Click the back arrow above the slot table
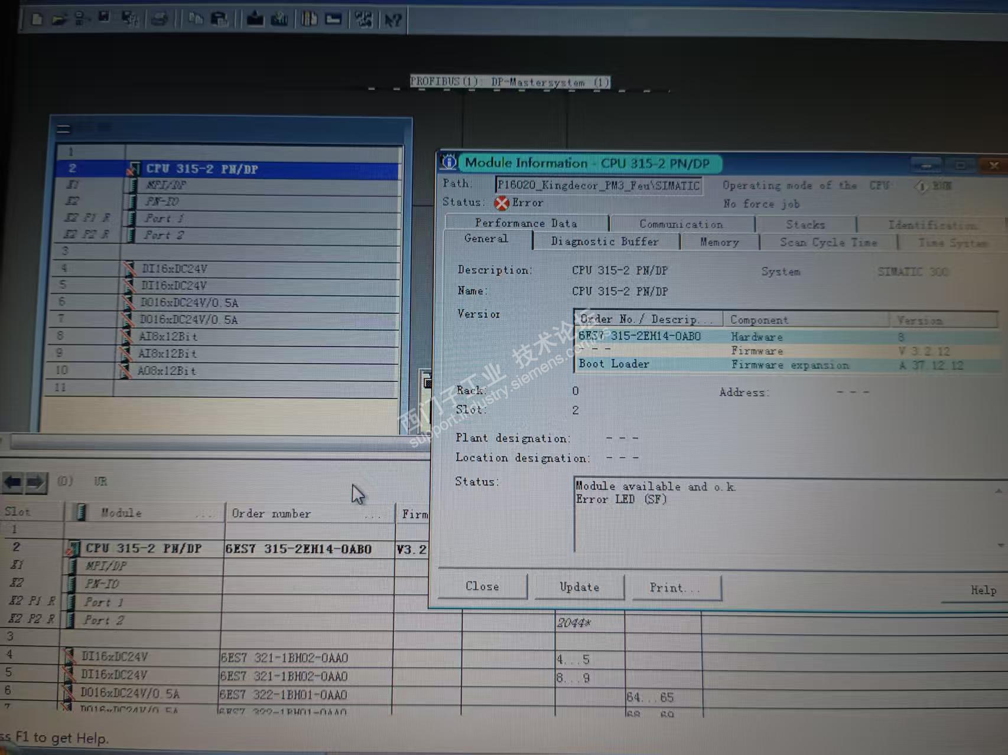 click(x=13, y=482)
